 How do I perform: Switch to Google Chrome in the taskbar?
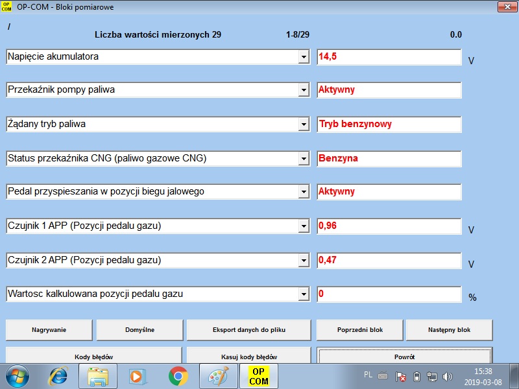click(x=178, y=376)
